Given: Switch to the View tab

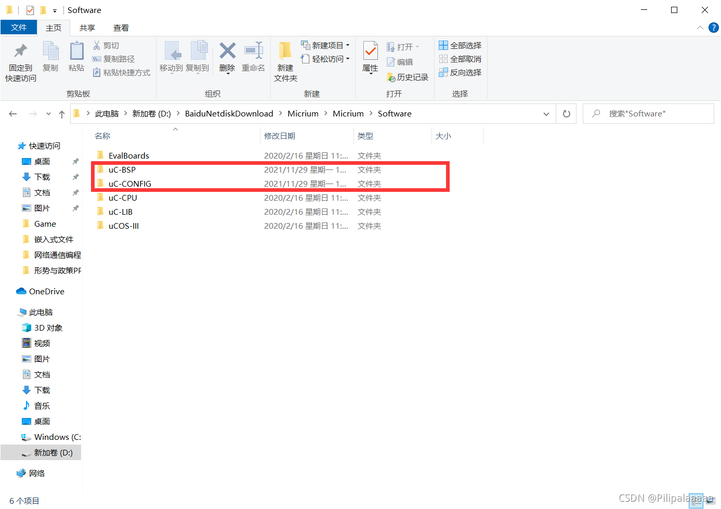Looking at the screenshot, I should [x=121, y=28].
